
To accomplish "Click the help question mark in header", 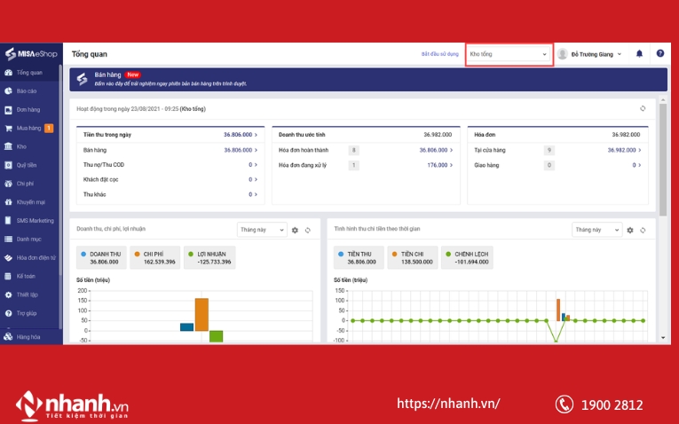I will tap(660, 53).
